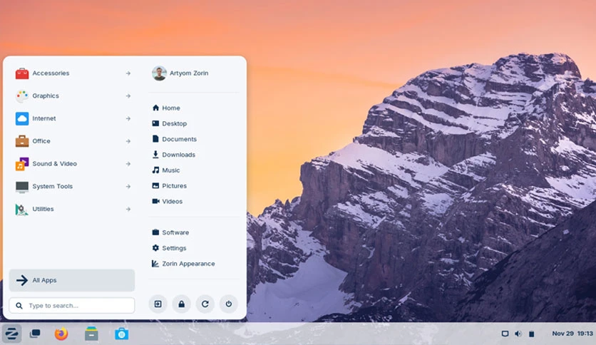
Task: Open the Sound & Video category
Action: [x=72, y=164]
